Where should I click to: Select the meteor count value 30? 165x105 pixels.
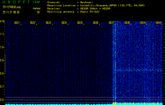(38, 12)
